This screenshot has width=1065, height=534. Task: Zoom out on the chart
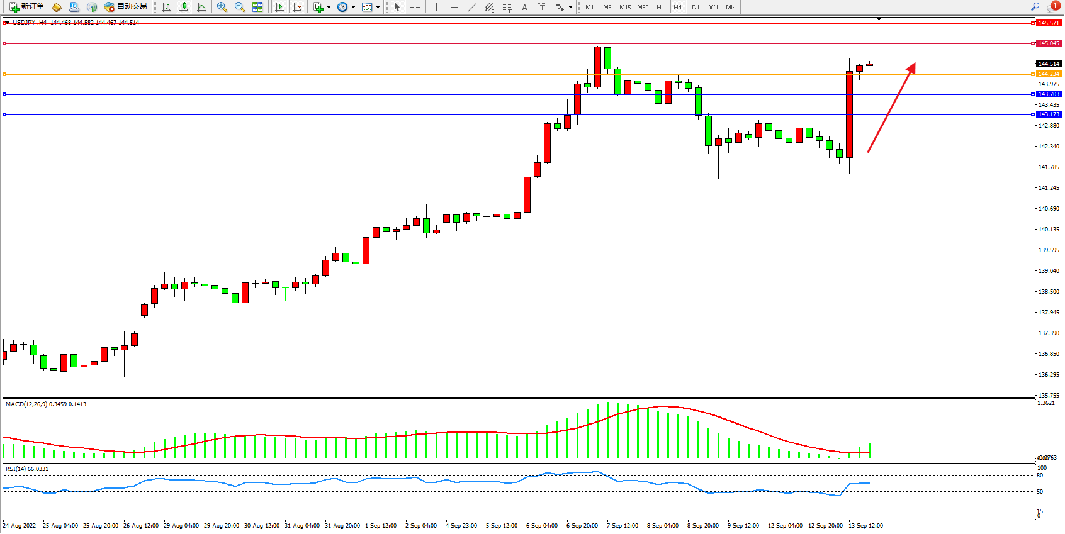coord(240,7)
